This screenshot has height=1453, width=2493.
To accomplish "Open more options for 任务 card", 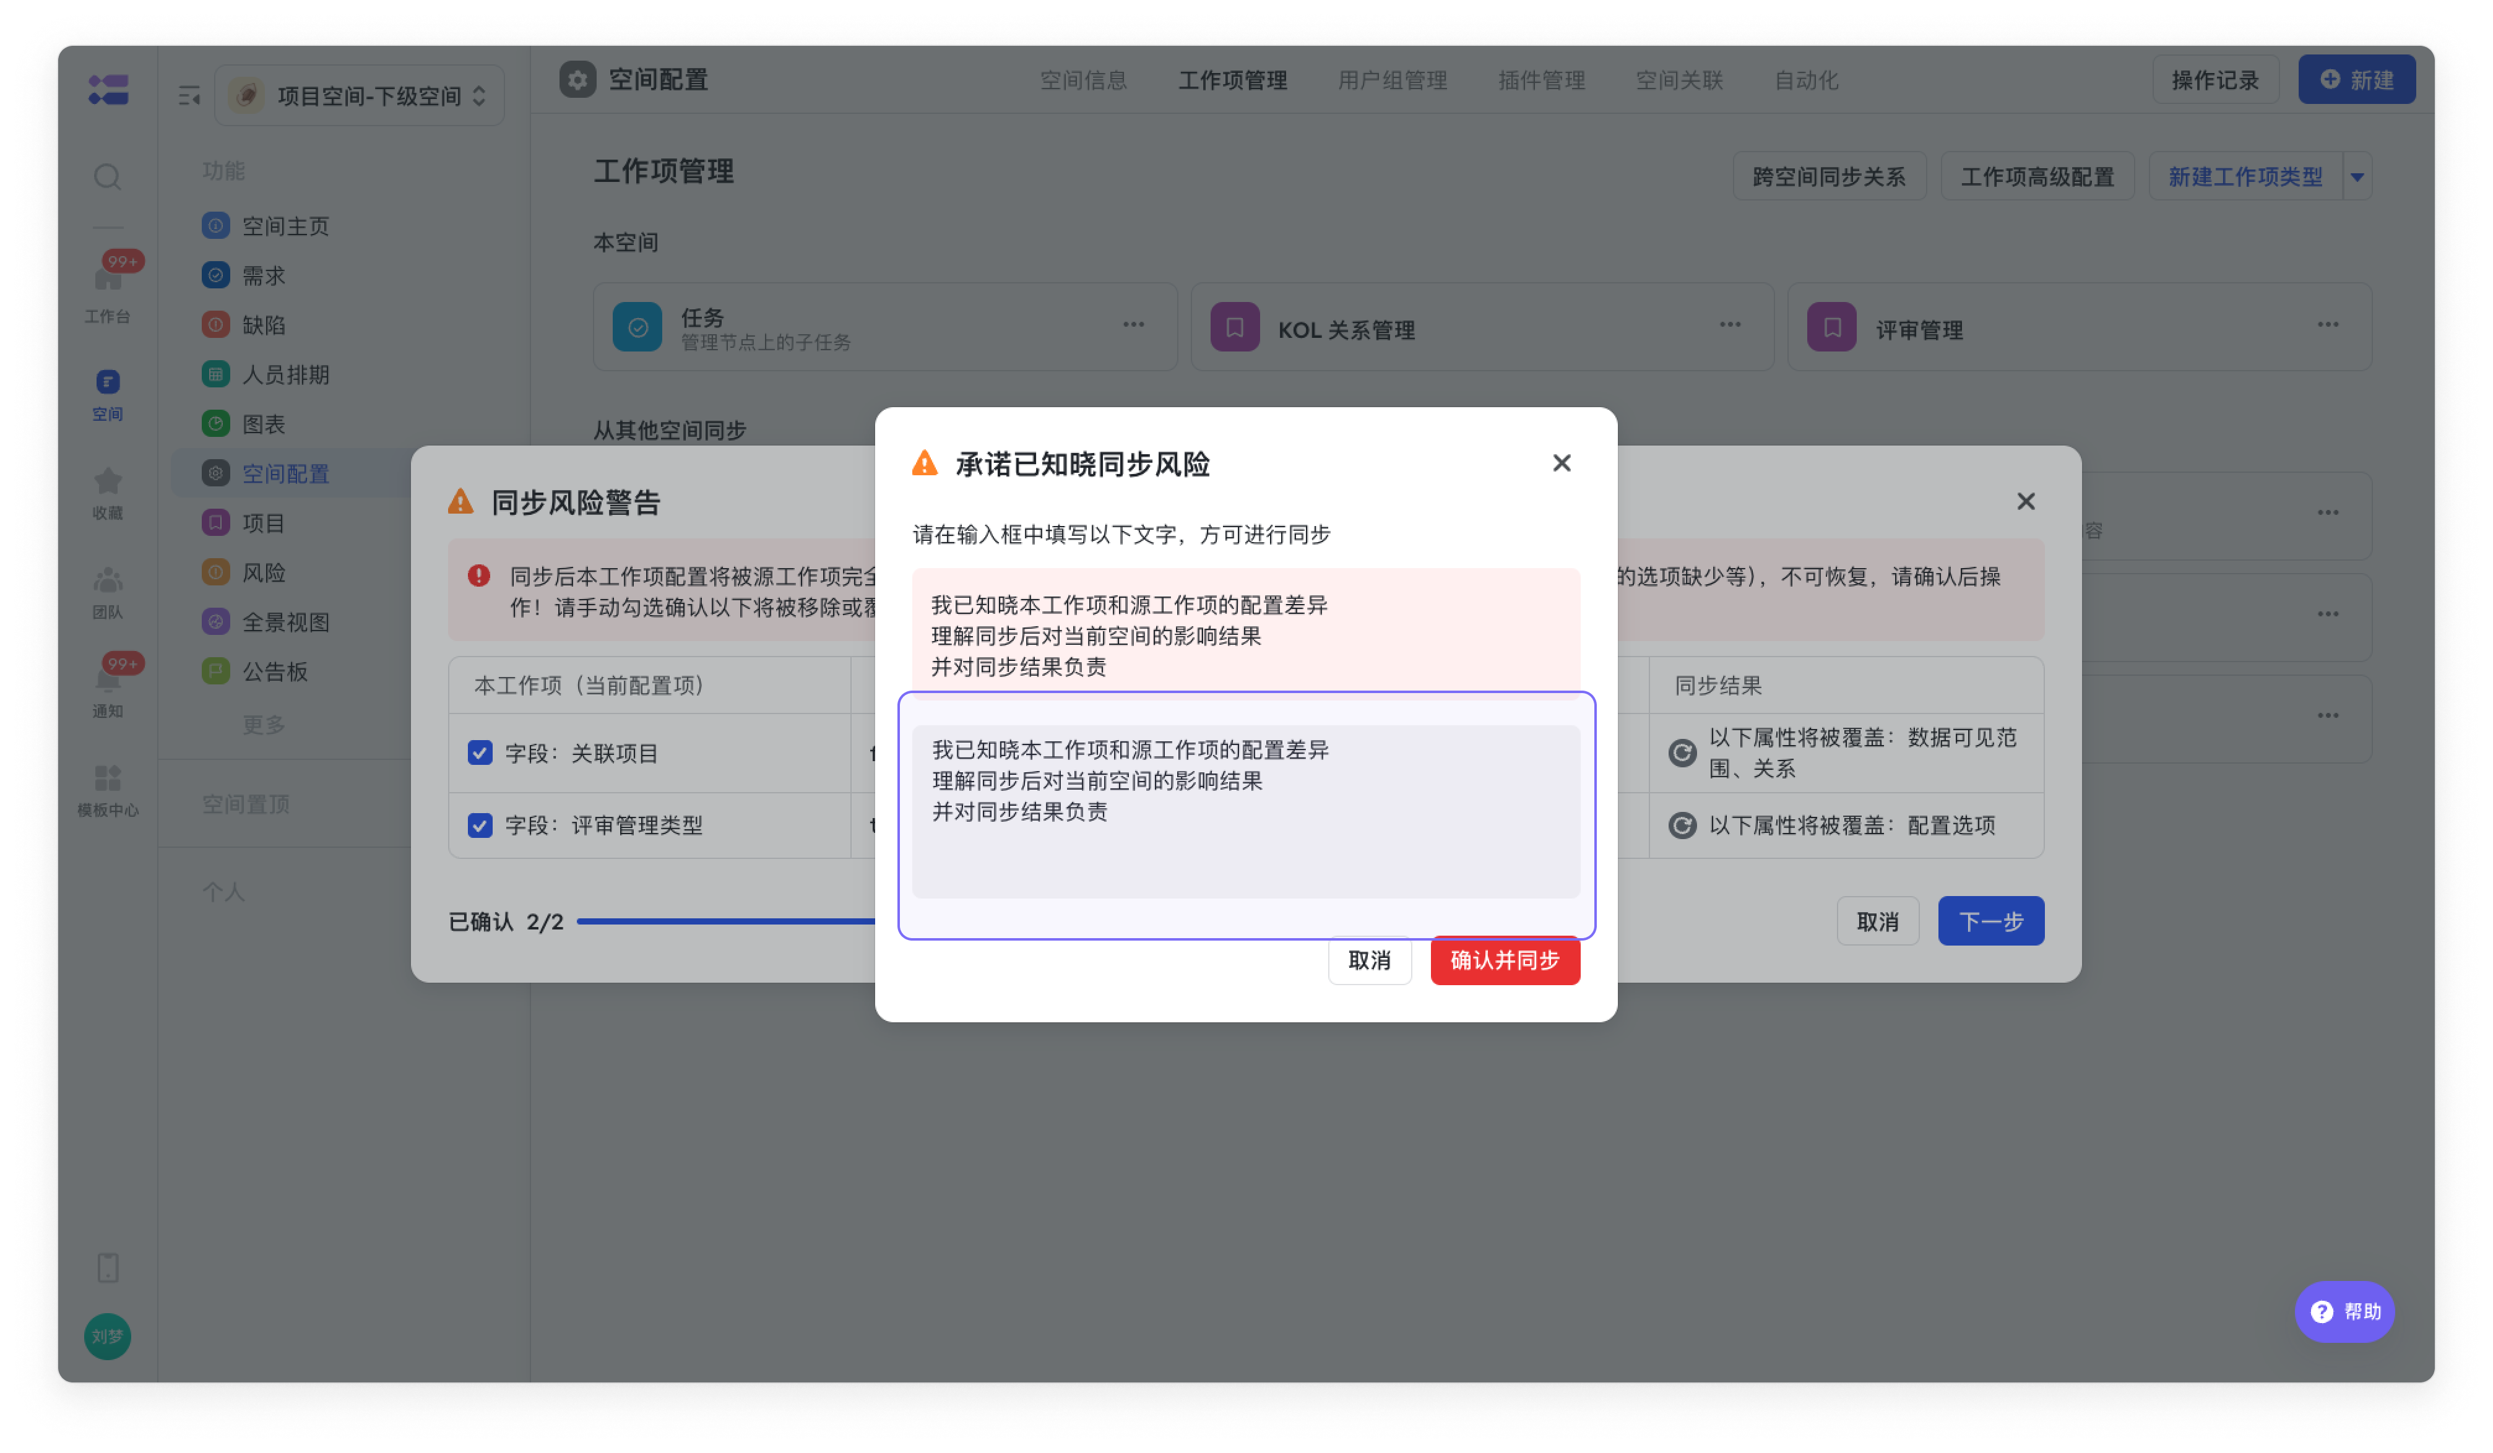I will (x=1134, y=324).
